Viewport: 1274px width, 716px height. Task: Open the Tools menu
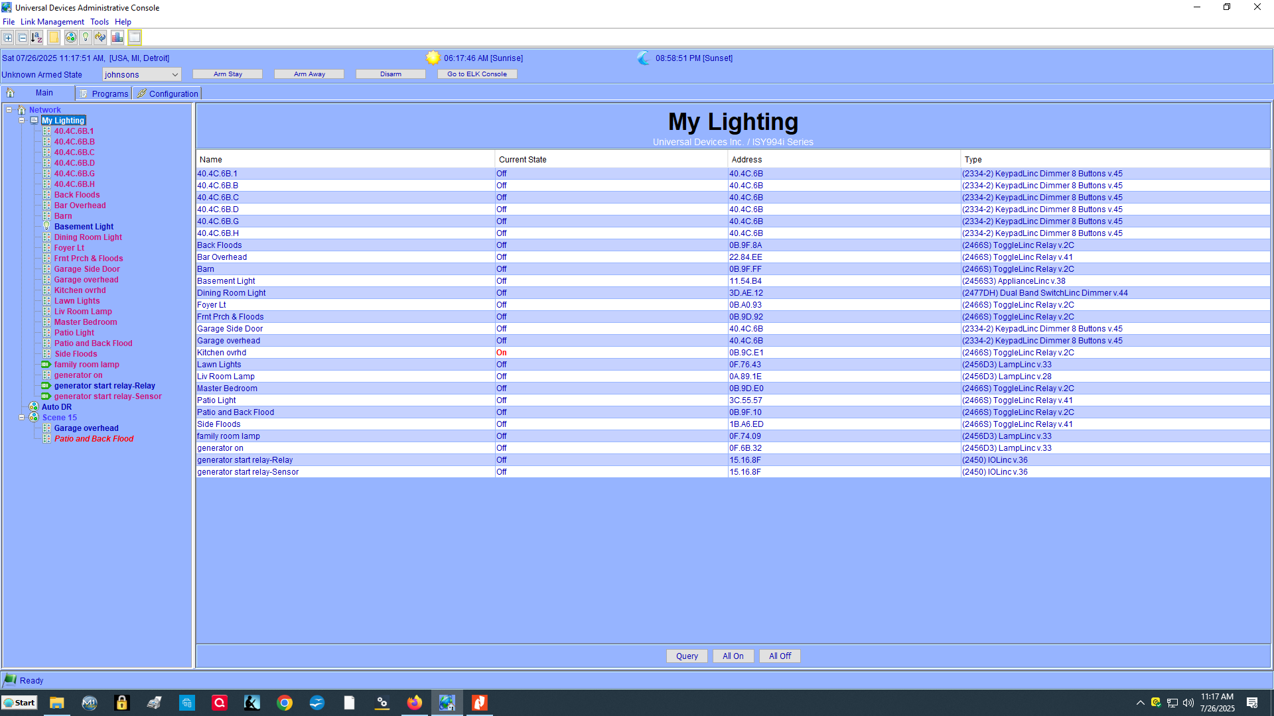[100, 22]
